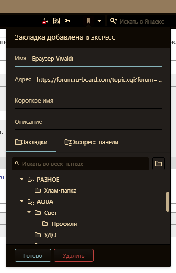
Task: Select the 'AQUA' folder
Action: 45,201
